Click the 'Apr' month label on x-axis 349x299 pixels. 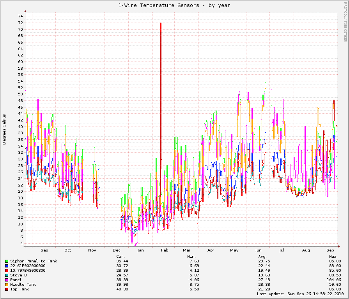[211, 250]
